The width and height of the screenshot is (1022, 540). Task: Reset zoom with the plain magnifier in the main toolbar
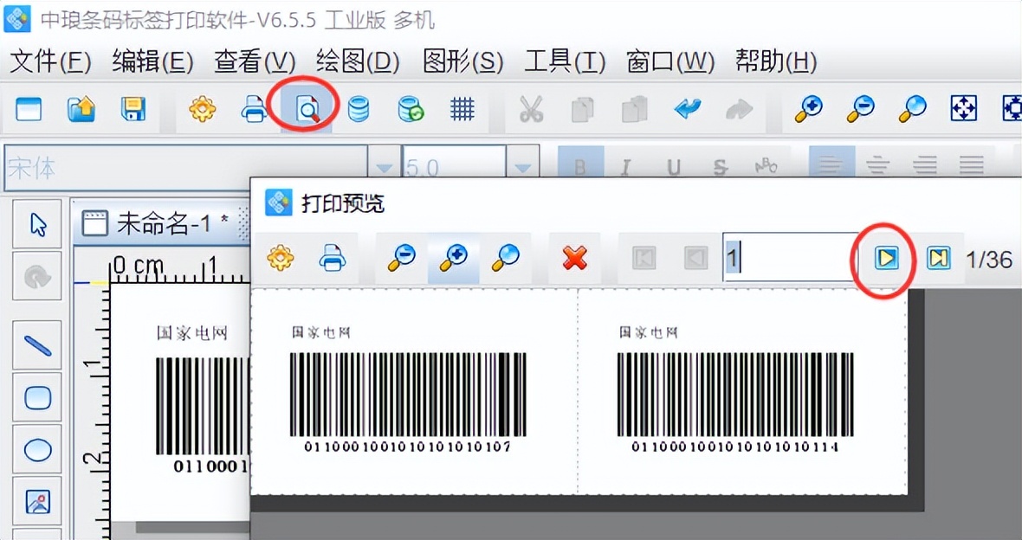913,109
